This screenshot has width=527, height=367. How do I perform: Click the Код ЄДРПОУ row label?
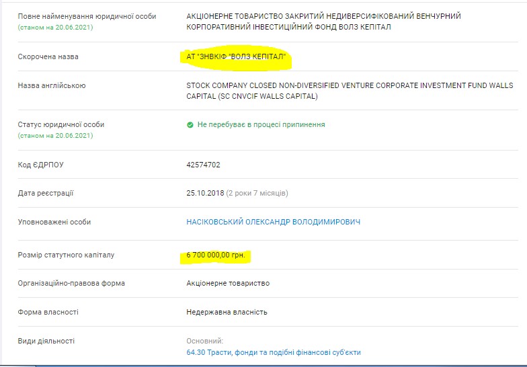point(40,165)
